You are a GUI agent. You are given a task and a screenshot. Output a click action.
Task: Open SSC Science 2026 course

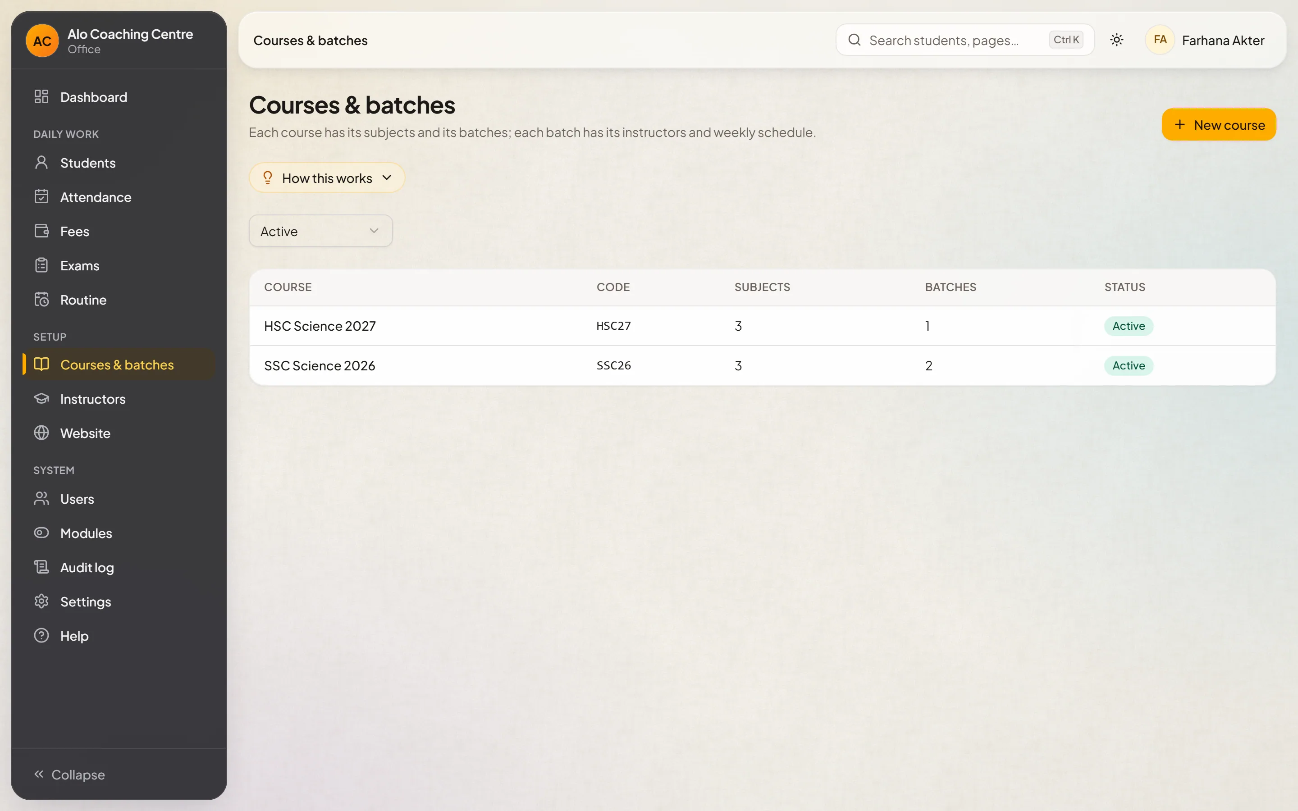(x=762, y=365)
